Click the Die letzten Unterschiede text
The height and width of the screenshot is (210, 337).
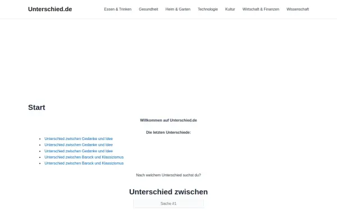[x=168, y=132]
